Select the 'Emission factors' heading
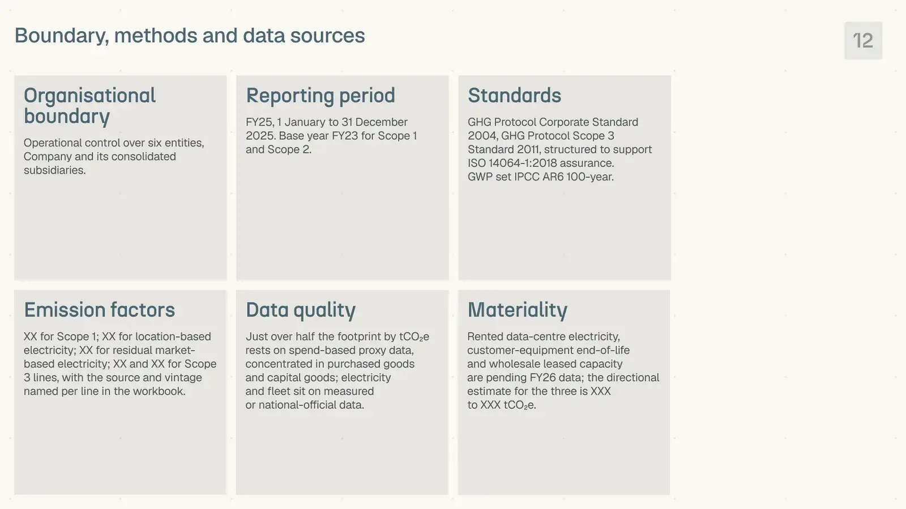This screenshot has width=906, height=509. coord(100,309)
